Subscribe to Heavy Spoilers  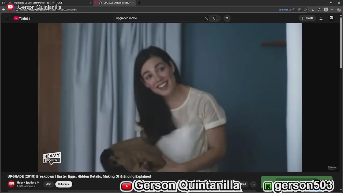64,184
